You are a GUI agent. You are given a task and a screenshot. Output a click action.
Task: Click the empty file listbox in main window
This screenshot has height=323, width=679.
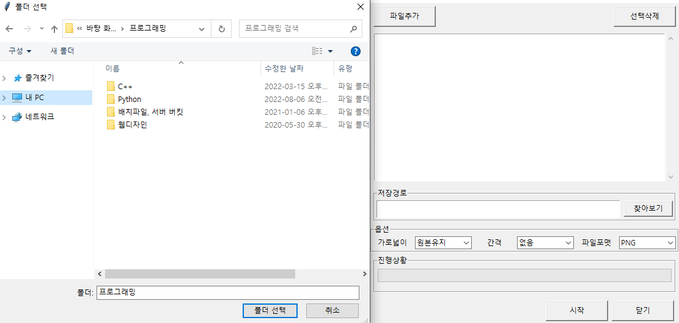[x=519, y=107]
